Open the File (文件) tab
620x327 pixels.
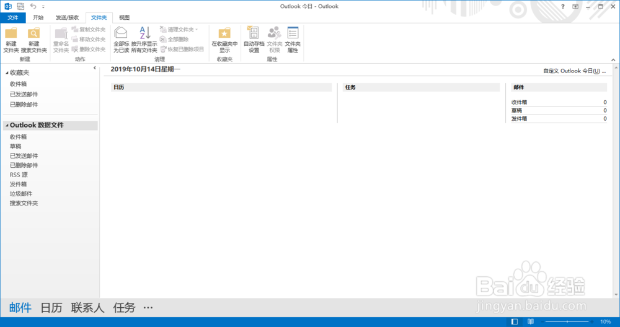pyautogui.click(x=12, y=17)
